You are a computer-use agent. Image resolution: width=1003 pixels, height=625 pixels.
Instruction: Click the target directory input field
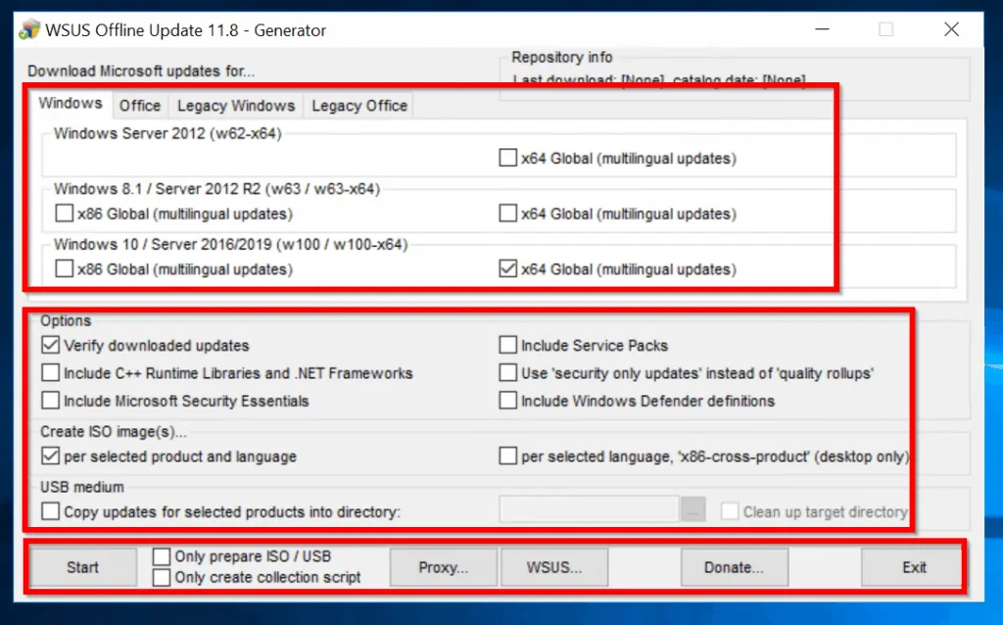coord(588,509)
